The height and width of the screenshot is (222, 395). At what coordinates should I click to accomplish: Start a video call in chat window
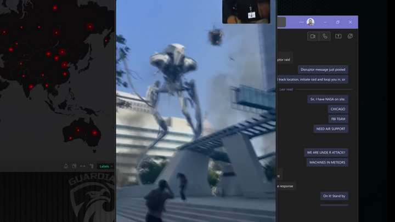tap(313, 36)
